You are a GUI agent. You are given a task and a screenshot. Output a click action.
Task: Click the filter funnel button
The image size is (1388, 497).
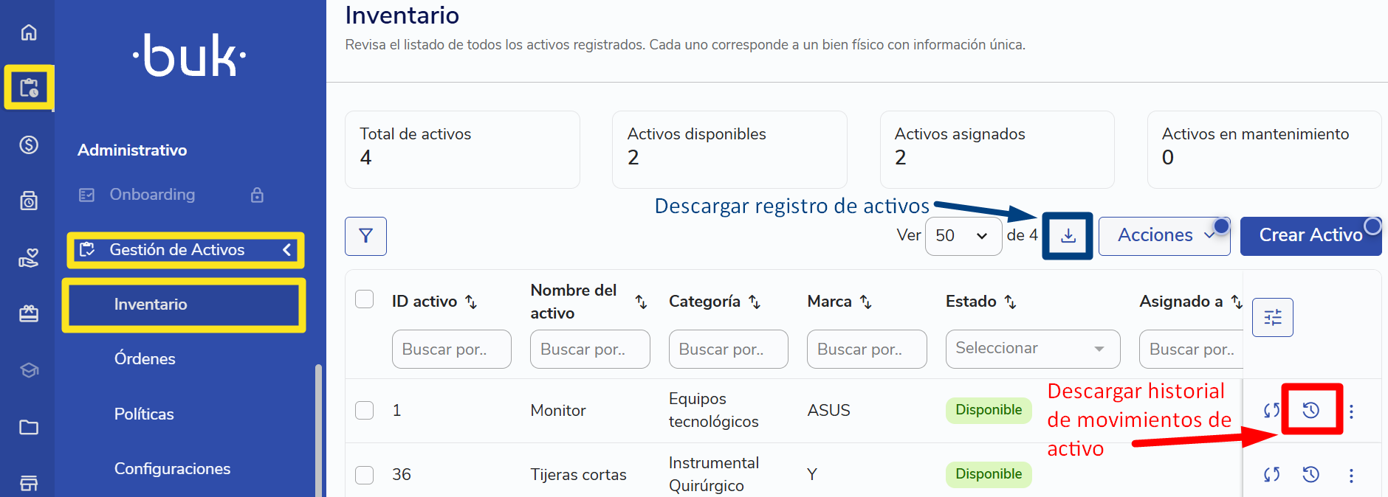pyautogui.click(x=365, y=236)
